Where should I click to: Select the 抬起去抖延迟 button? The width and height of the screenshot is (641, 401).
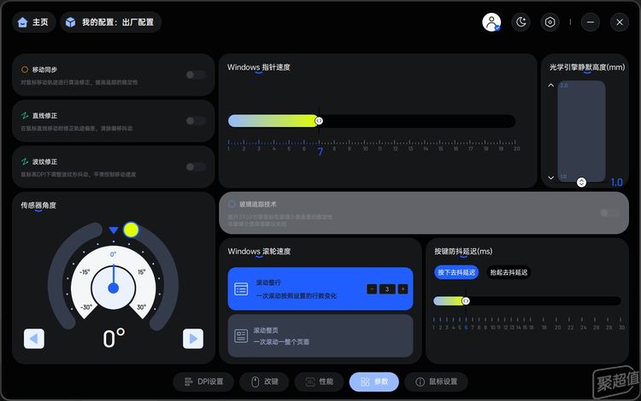(509, 272)
